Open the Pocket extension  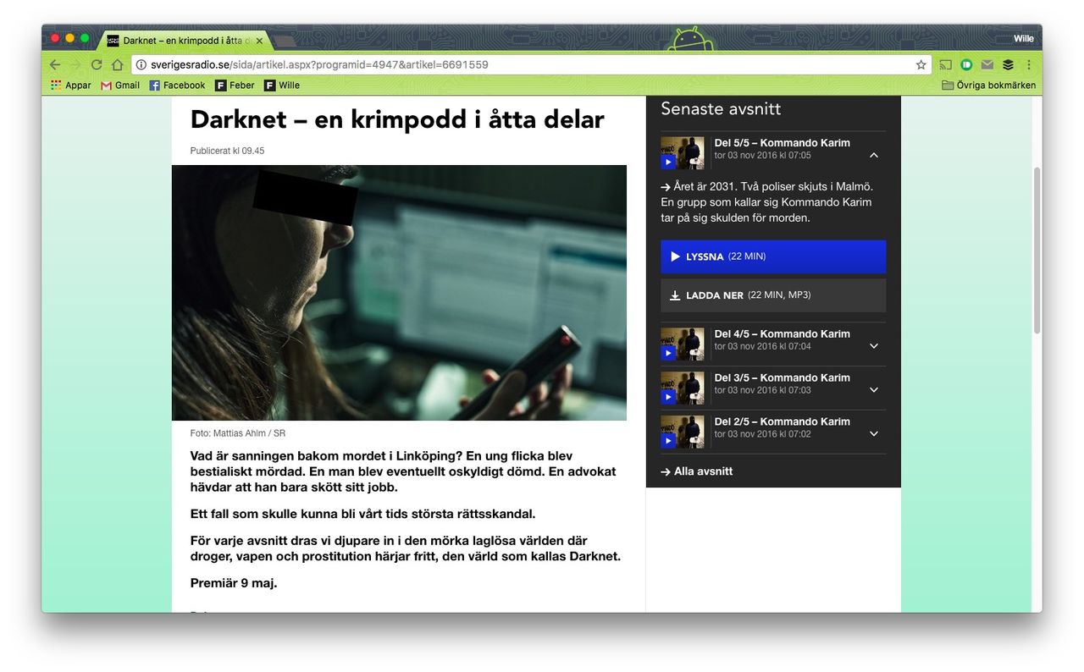[x=966, y=64]
